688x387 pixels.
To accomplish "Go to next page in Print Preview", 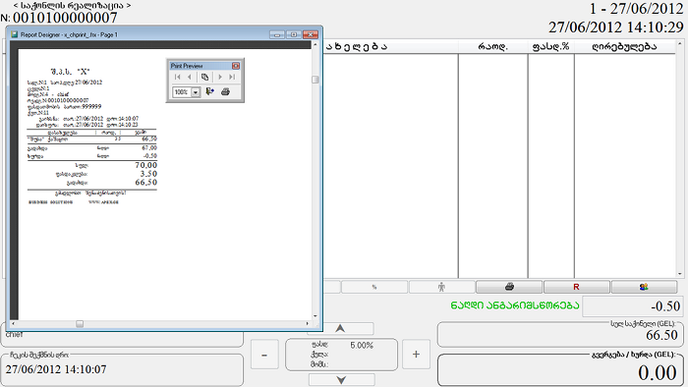I will (220, 78).
